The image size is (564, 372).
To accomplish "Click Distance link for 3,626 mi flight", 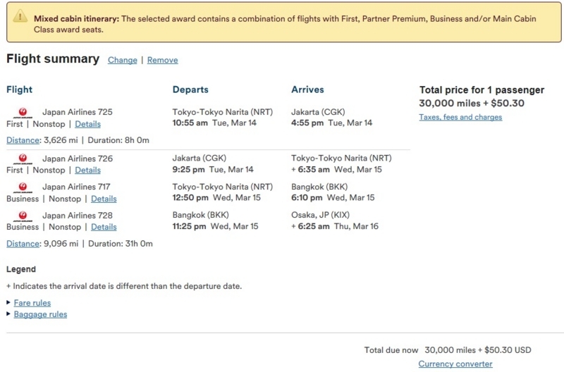I will [23, 140].
